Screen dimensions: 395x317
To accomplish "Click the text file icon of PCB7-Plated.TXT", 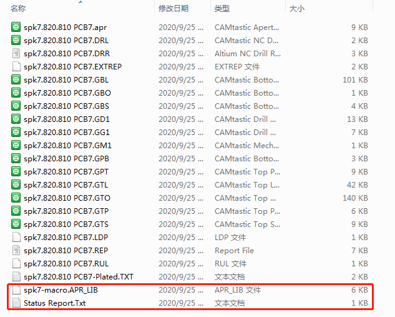I will pos(16,276).
